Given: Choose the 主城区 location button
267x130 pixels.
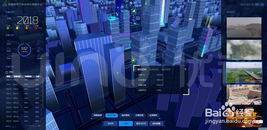Looking at the screenshot, I should pos(126,124).
